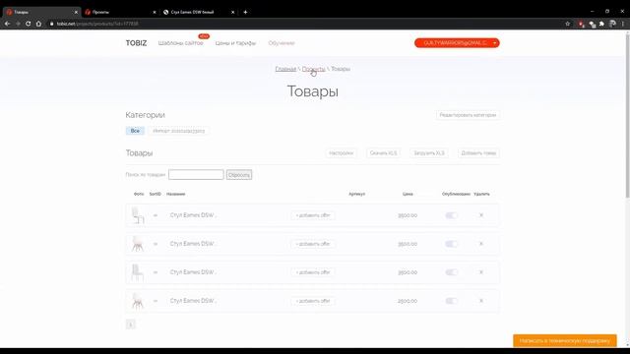
Task: Grab the second product's sort handle
Action: (156, 244)
